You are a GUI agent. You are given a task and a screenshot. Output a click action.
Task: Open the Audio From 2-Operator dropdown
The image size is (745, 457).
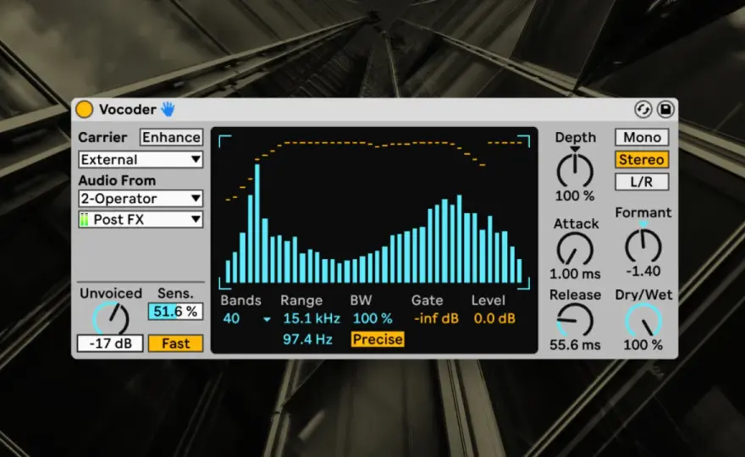141,199
